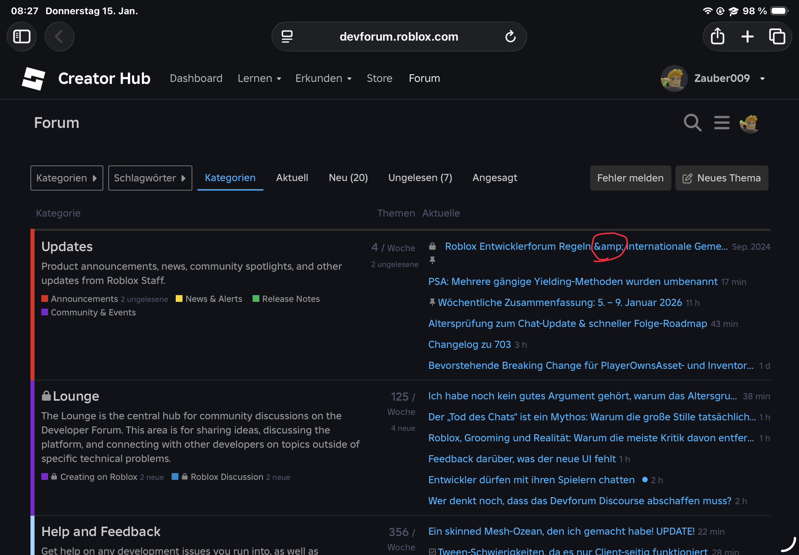The width and height of the screenshot is (799, 555).
Task: Toggle the Safari sidebar panel
Action: 22,37
